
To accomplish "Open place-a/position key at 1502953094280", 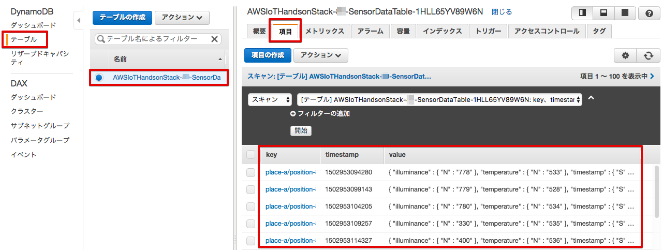I will click(x=290, y=172).
